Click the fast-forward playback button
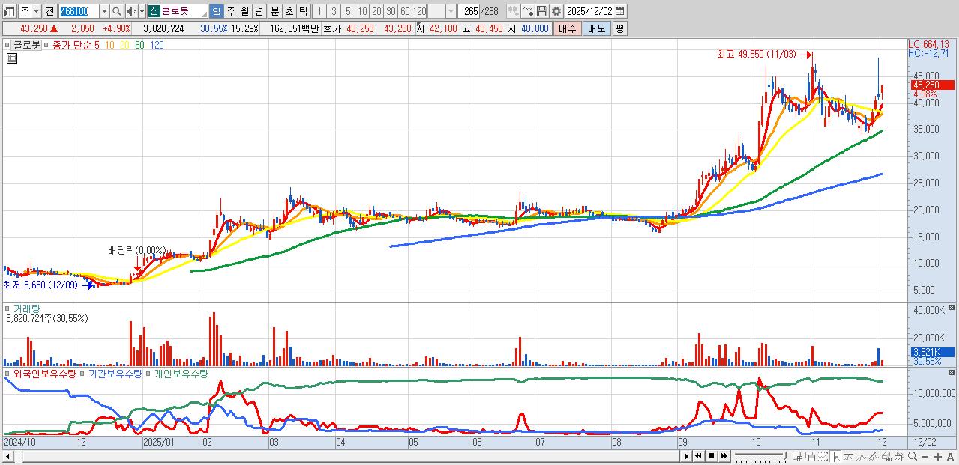 724,456
